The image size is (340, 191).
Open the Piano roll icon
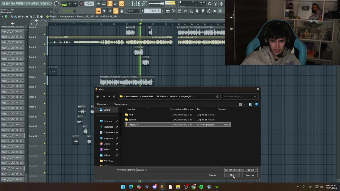174,11
